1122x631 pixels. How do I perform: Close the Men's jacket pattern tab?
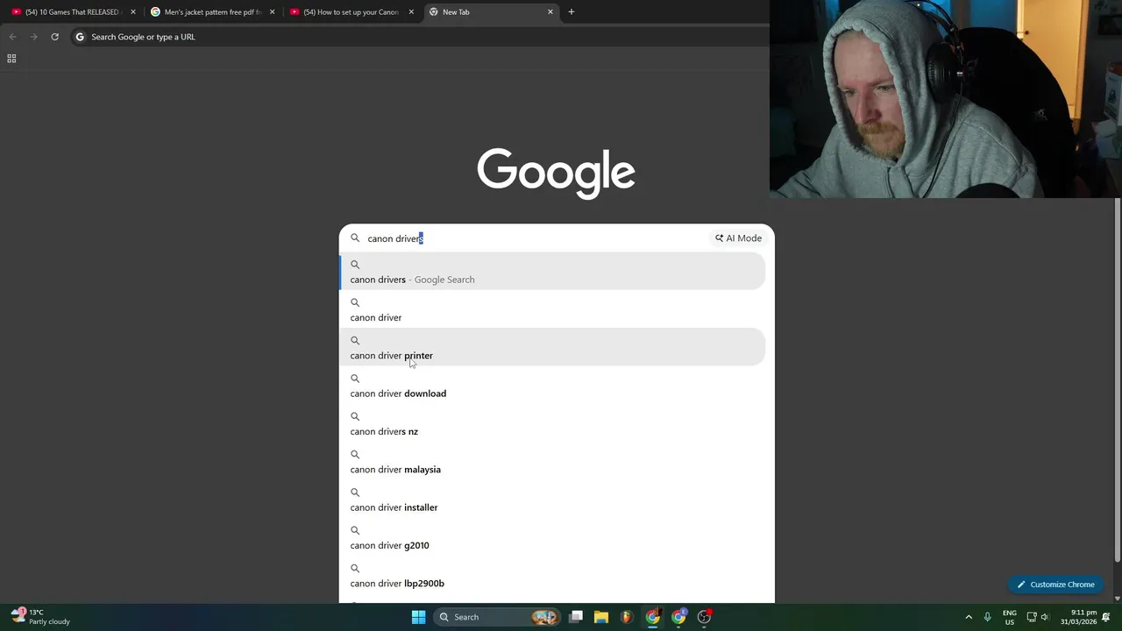point(272,12)
